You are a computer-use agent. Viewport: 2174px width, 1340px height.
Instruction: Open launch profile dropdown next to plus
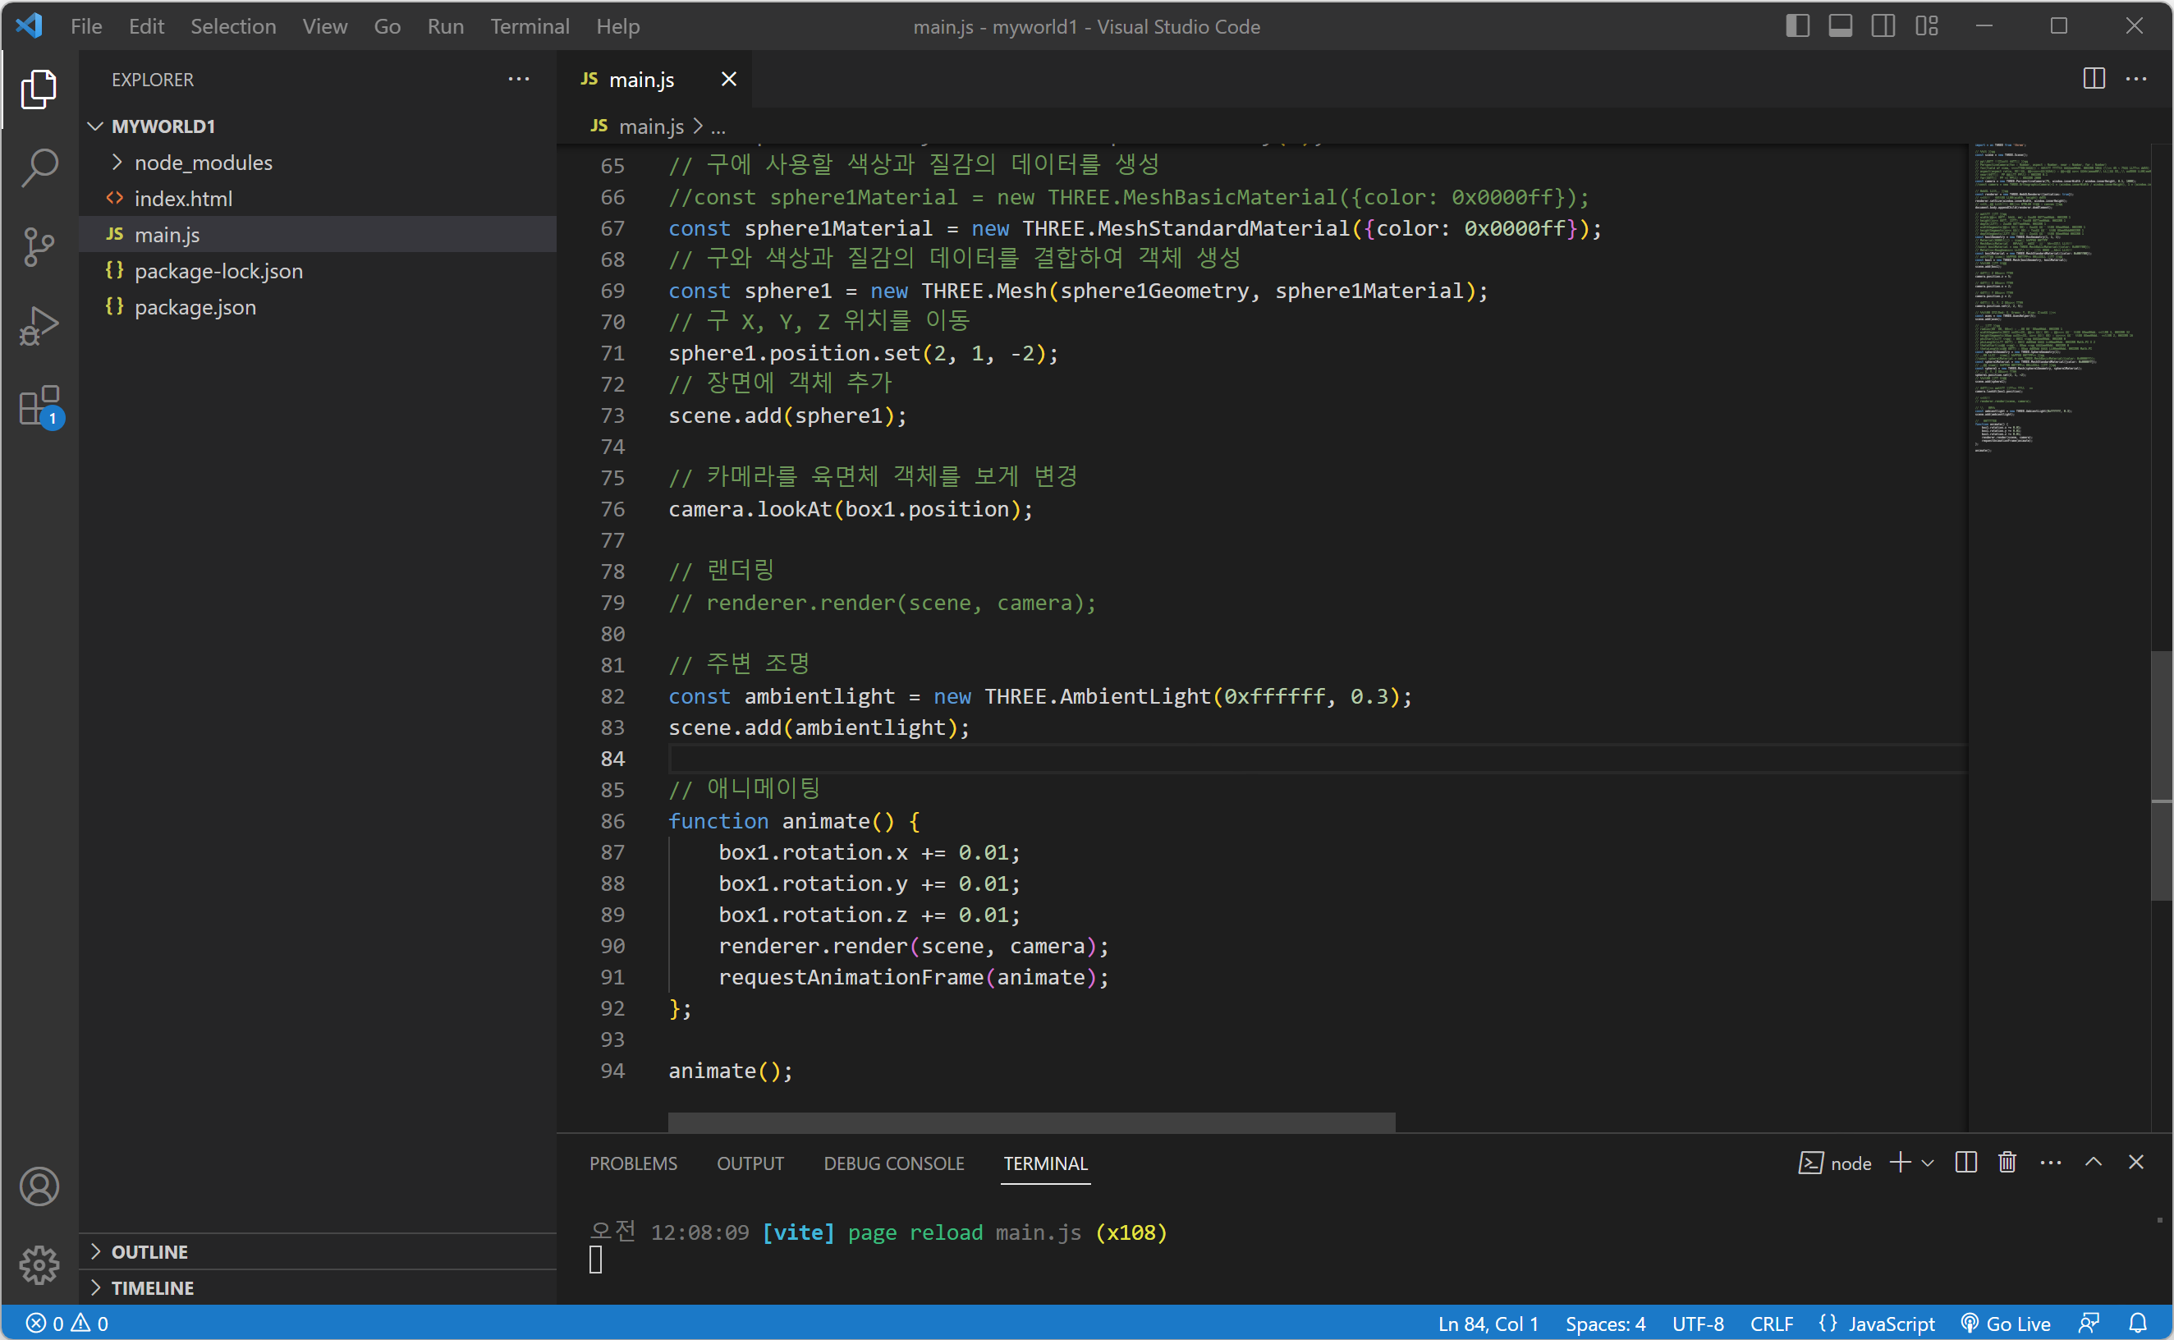tap(1928, 1162)
